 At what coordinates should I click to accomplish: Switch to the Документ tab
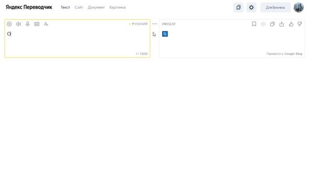click(x=96, y=8)
